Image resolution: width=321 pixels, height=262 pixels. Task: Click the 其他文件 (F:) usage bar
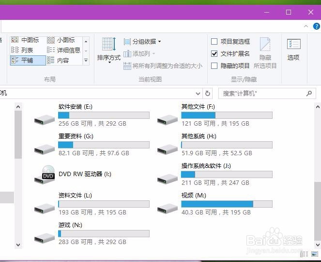tap(227, 115)
